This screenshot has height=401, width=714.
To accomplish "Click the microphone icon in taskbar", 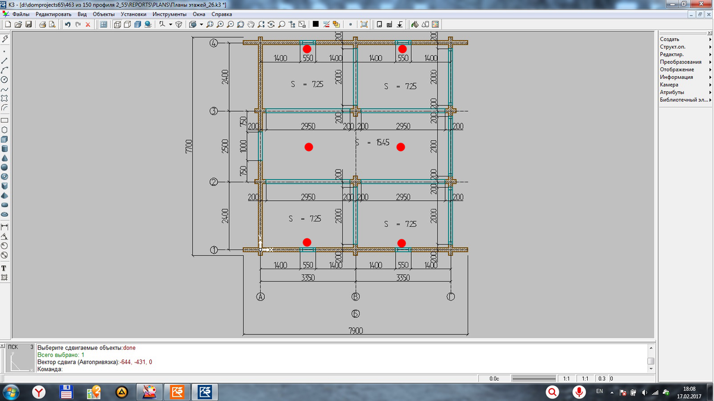I will click(x=578, y=392).
